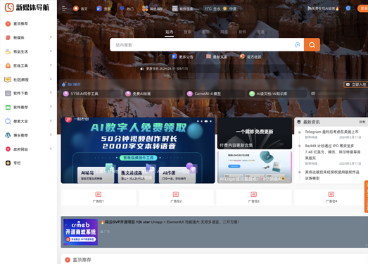Click the 新媒体导航 site logo
The image size is (368, 264).
click(27, 7)
